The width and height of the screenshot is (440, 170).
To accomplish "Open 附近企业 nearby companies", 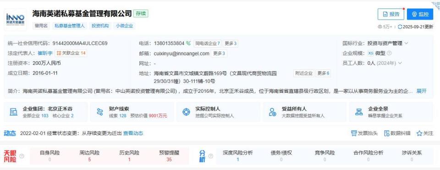I will 303,74.
